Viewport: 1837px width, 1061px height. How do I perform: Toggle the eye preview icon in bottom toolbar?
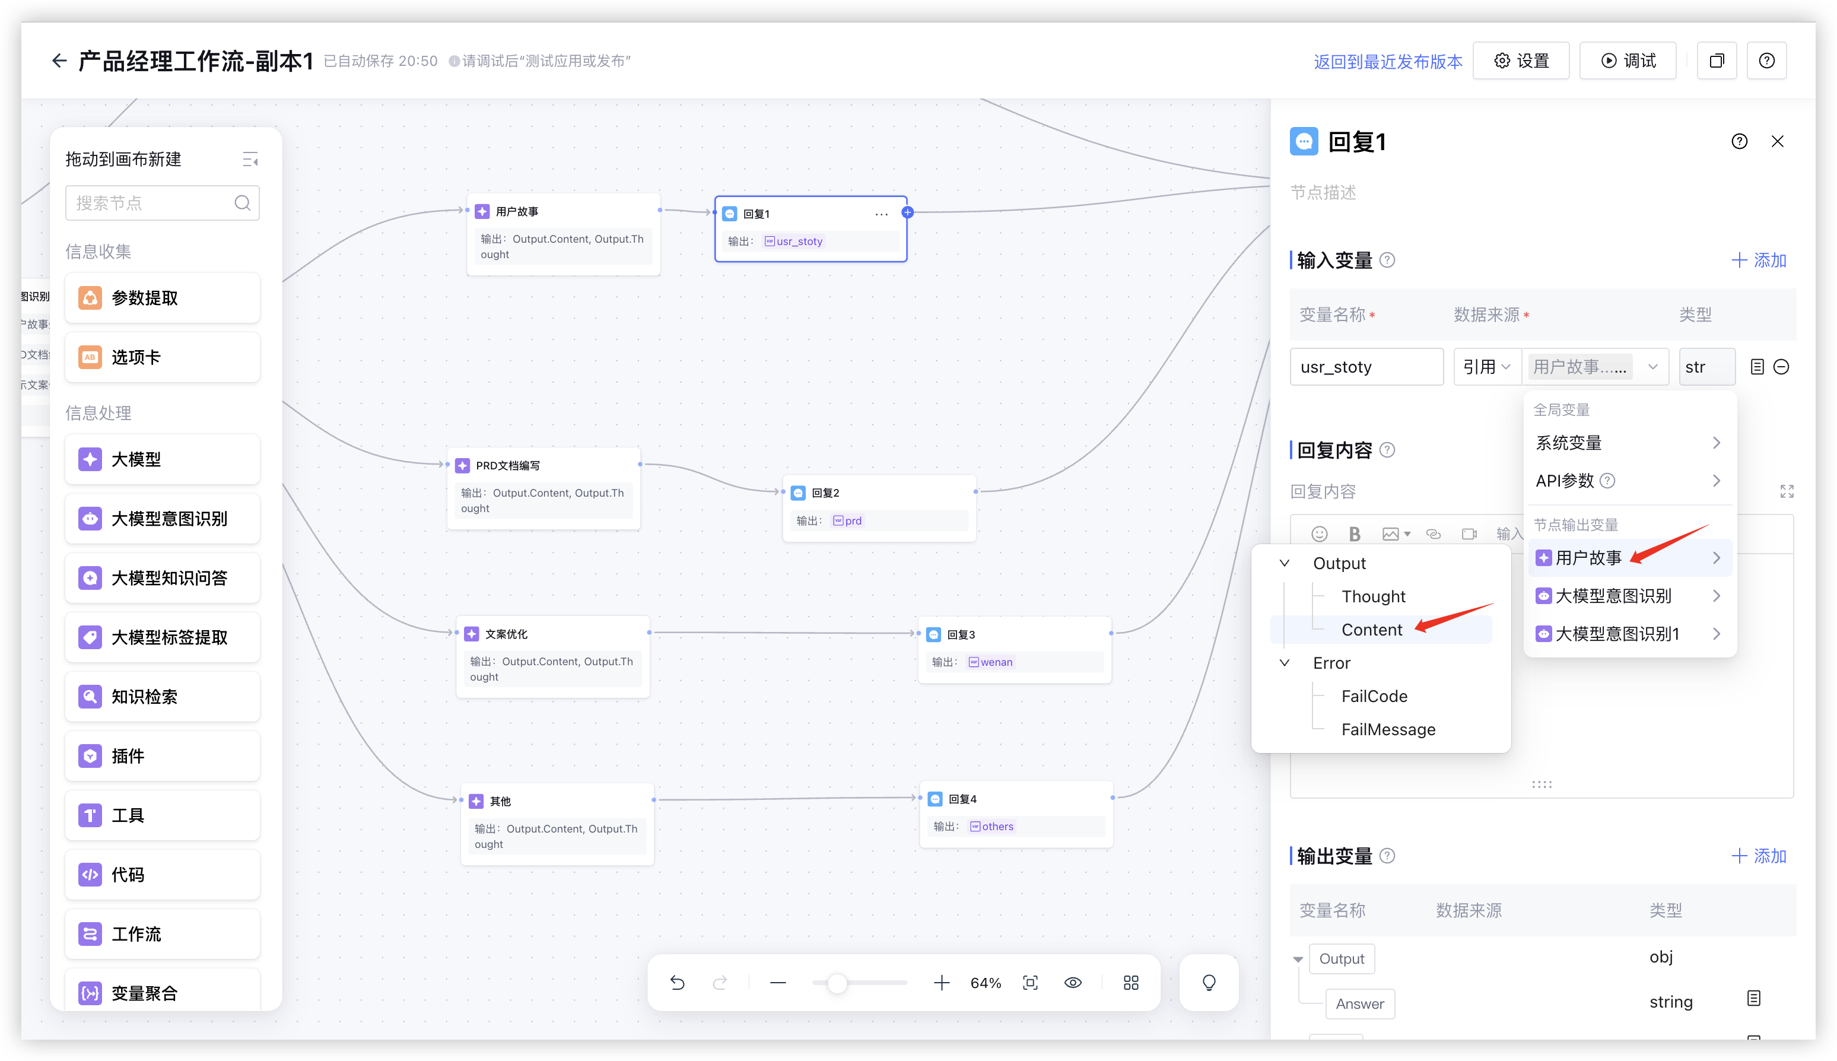[x=1073, y=982]
